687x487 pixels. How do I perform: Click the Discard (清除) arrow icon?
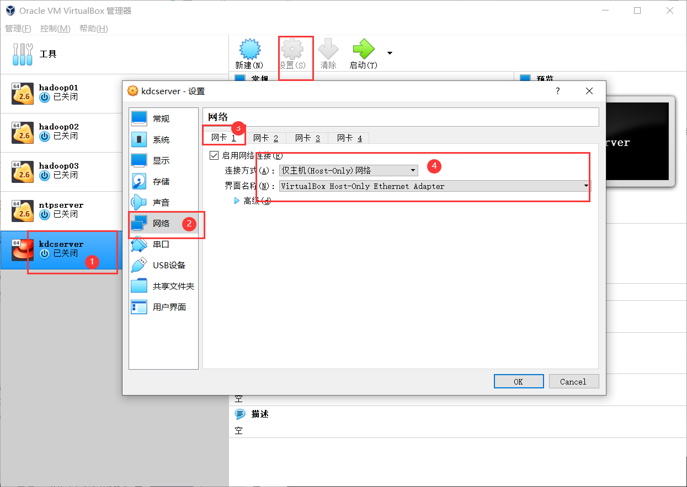pyautogui.click(x=328, y=49)
